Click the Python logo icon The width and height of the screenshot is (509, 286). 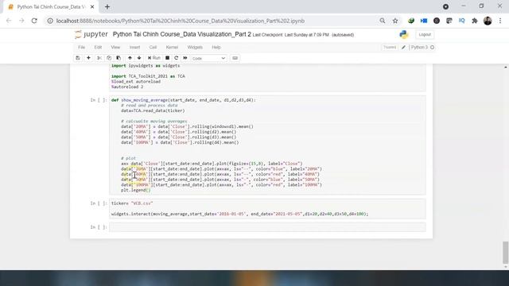pos(404,34)
